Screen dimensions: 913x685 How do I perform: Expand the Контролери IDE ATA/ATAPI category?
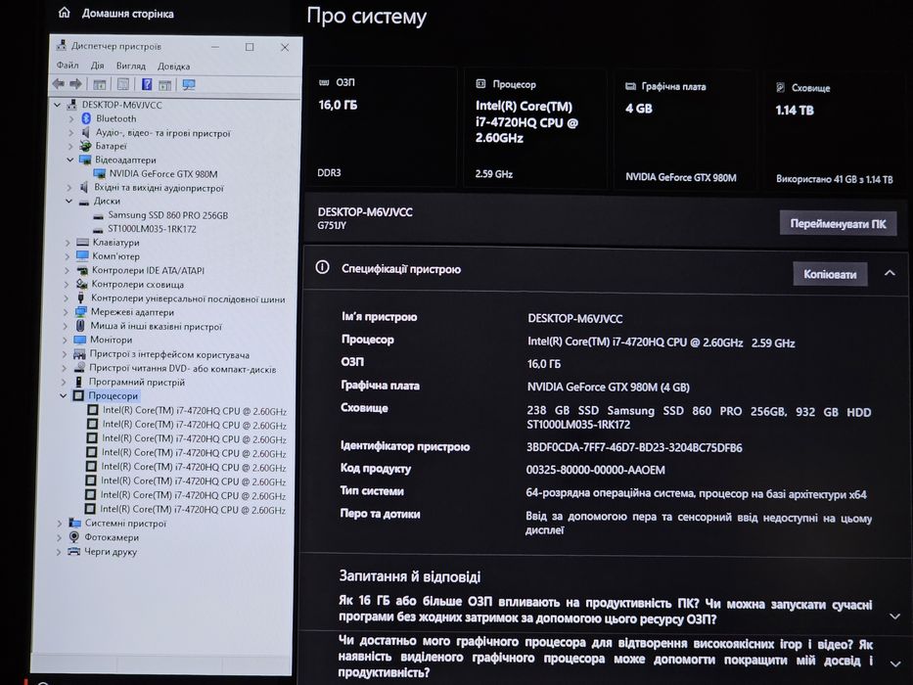tap(67, 271)
